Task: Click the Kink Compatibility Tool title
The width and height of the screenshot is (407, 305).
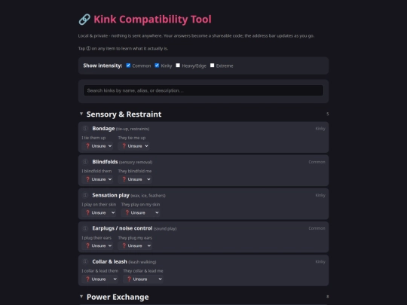Action: (x=152, y=20)
